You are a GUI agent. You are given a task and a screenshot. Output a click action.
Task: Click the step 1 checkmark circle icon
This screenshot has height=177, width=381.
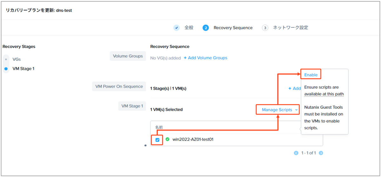[x=177, y=28]
